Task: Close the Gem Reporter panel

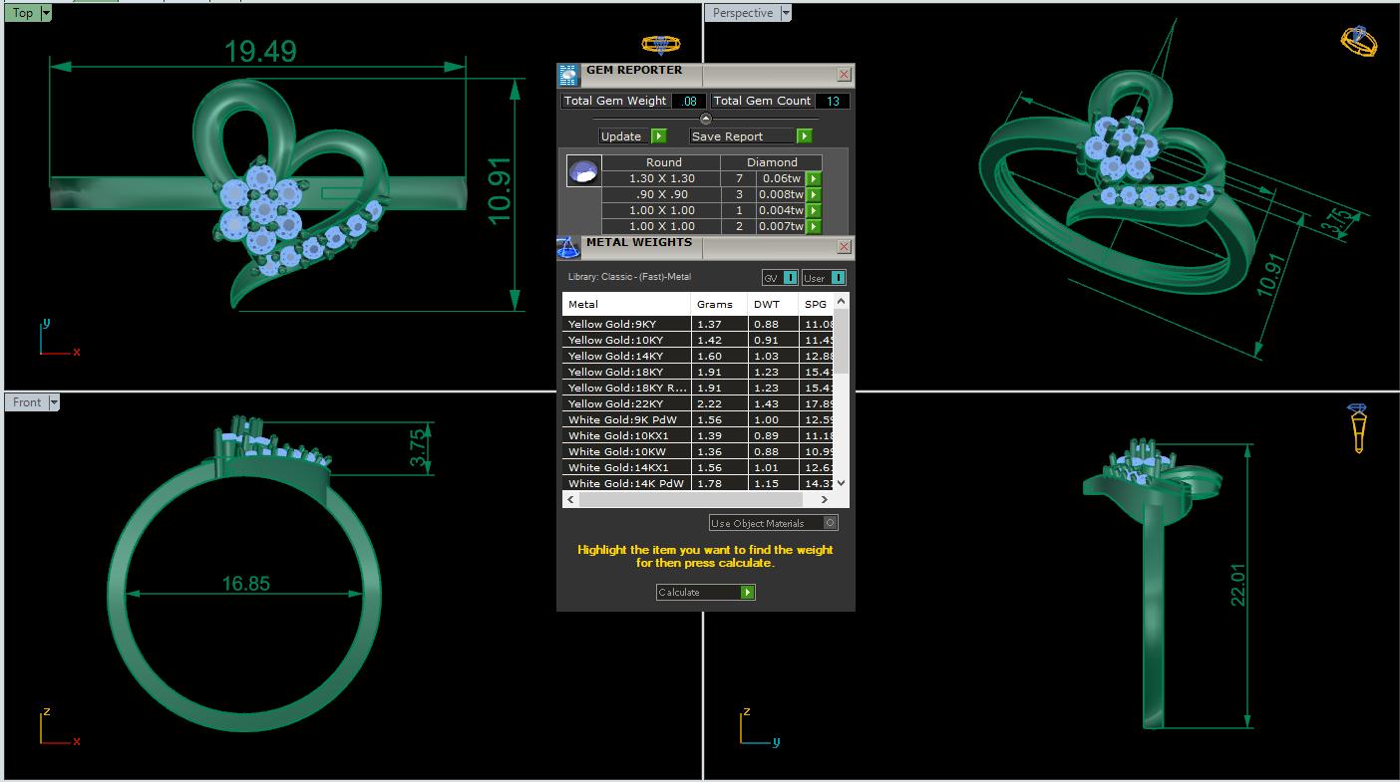Action: click(x=844, y=75)
